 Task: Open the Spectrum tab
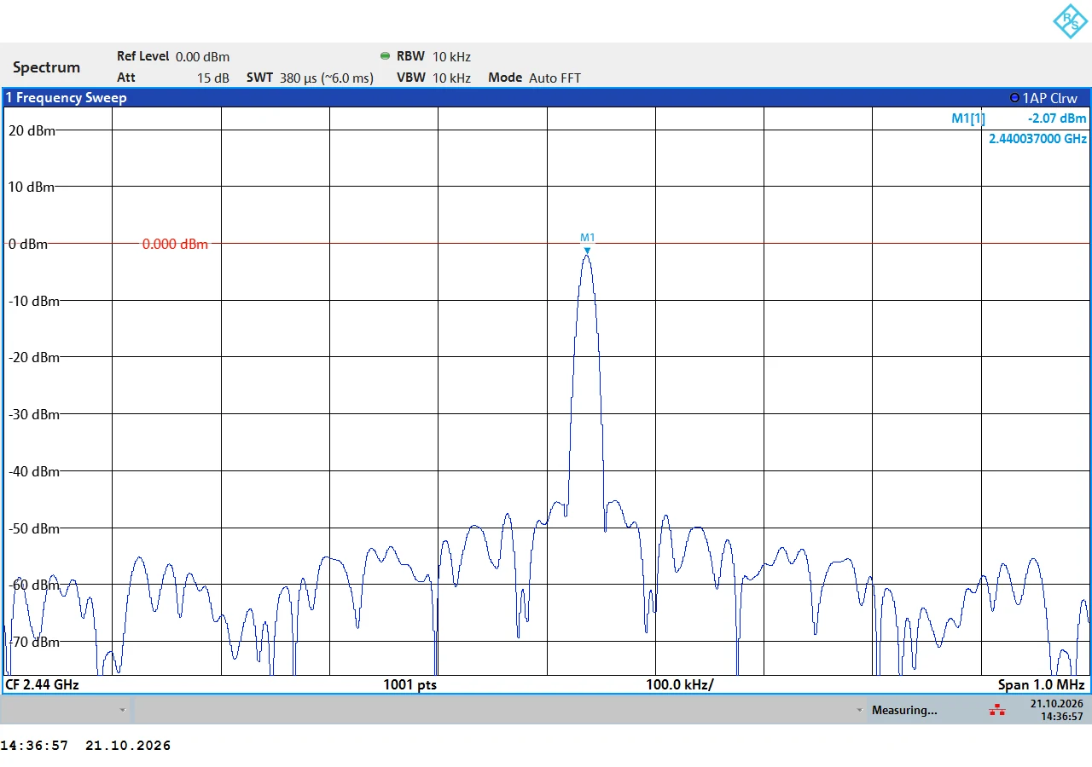(x=47, y=67)
